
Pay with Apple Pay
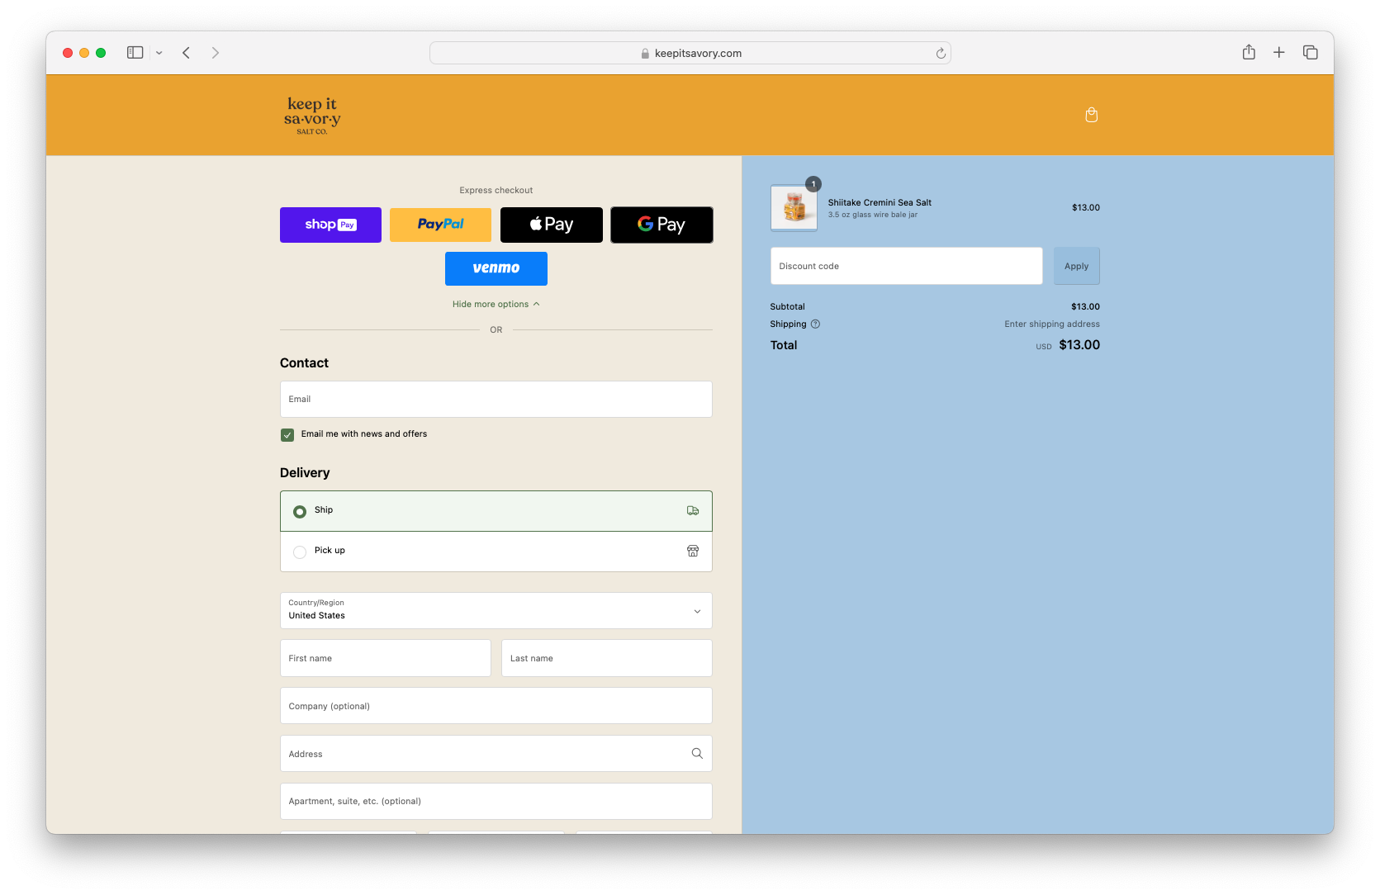point(552,225)
